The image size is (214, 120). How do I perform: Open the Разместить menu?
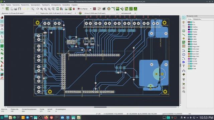point(25,5)
